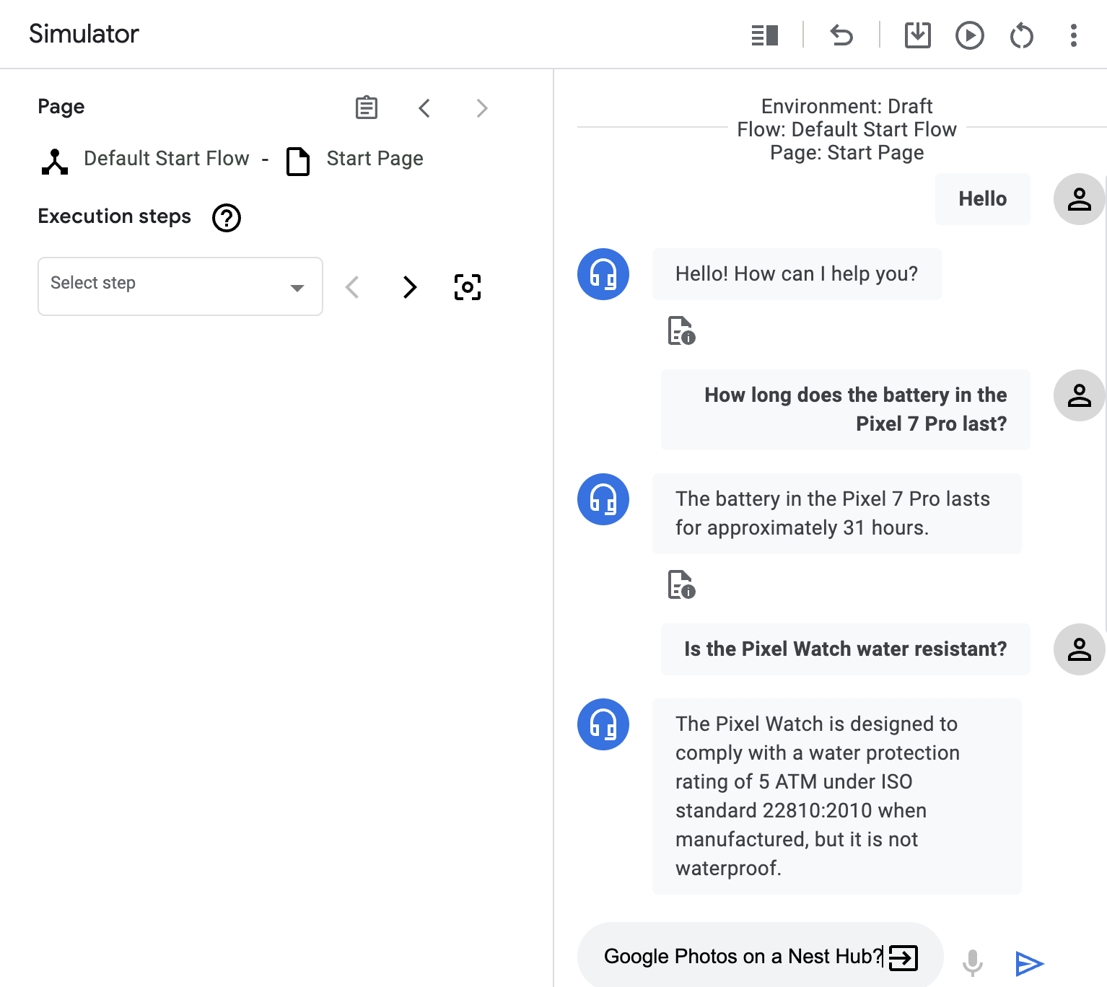1107x987 pixels.
Task: Start the simulation with the play icon
Action: (970, 35)
